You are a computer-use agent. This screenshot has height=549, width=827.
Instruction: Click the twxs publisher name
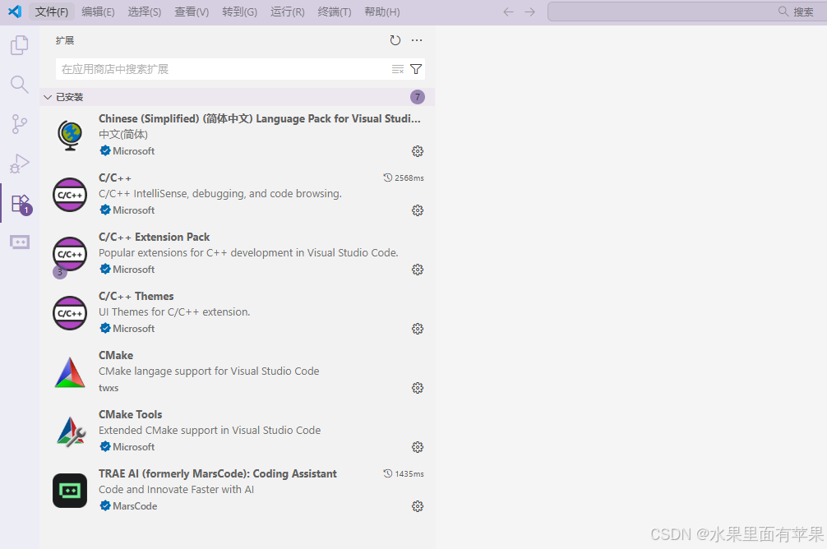(x=109, y=388)
